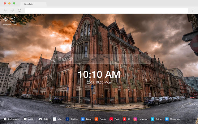The width and height of the screenshot is (198, 124).
Task: Click the eBay shortcut icon
Action: point(54,119)
